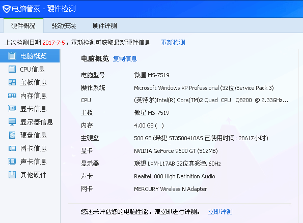Click MERCURY Wireless N Adapter text
The width and height of the screenshot is (303, 223).
tap(171, 189)
